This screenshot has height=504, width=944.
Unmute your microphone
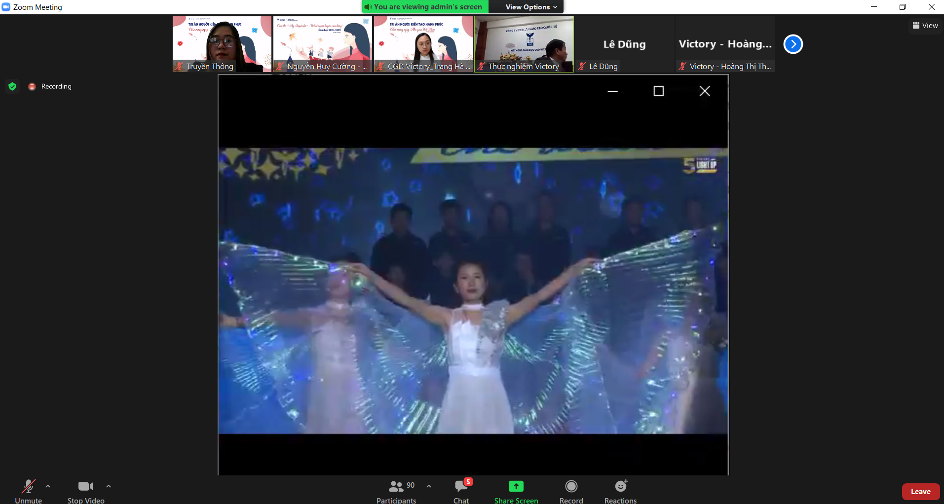(28, 490)
